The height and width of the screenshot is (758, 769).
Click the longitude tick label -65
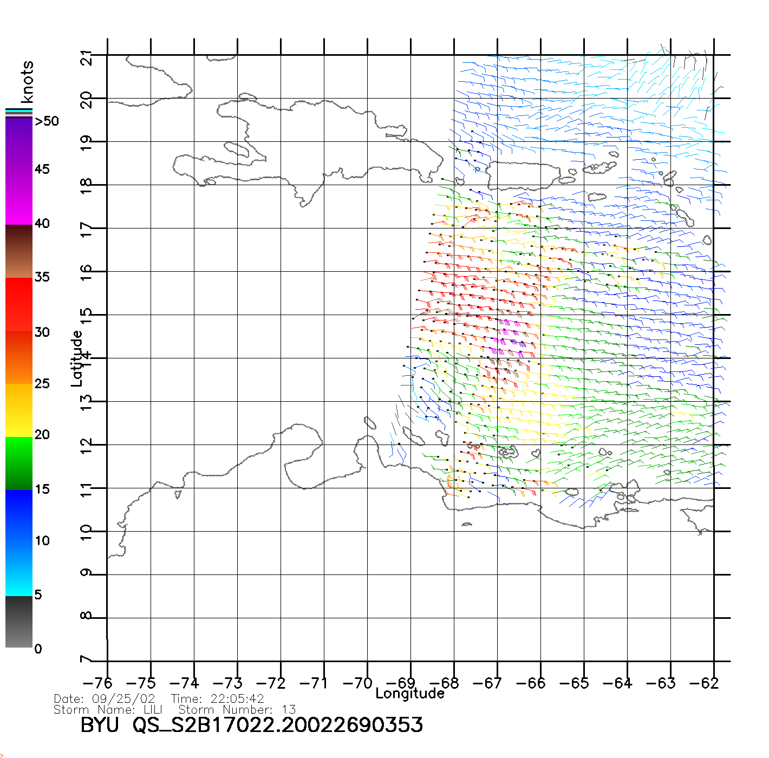(x=574, y=683)
